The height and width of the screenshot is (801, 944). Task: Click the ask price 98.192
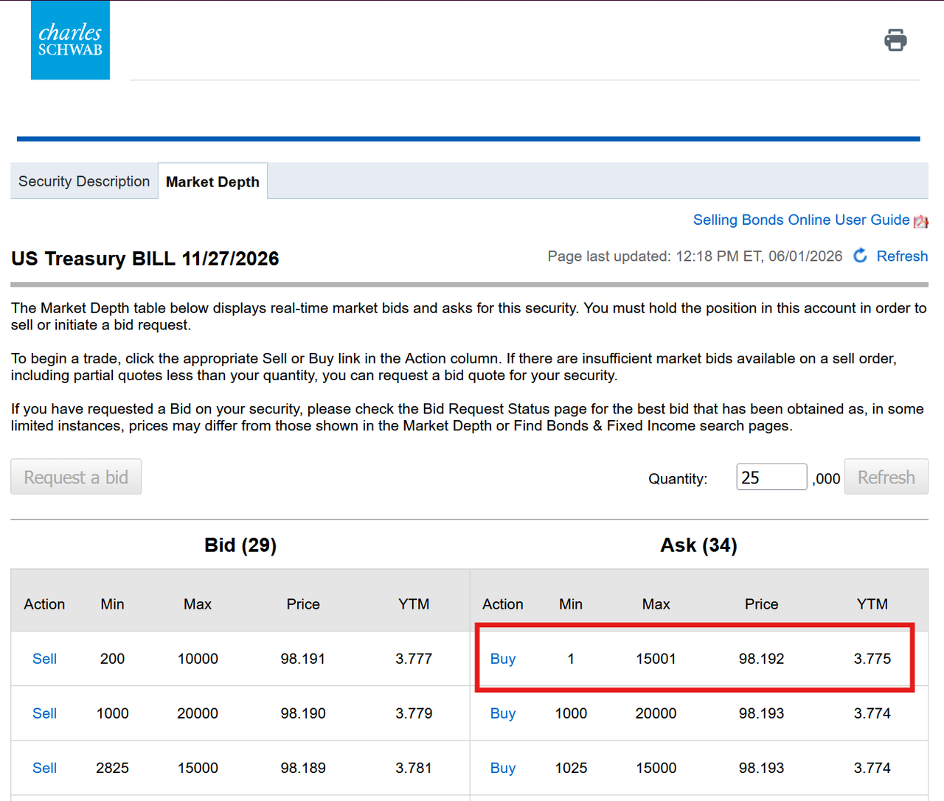(762, 659)
